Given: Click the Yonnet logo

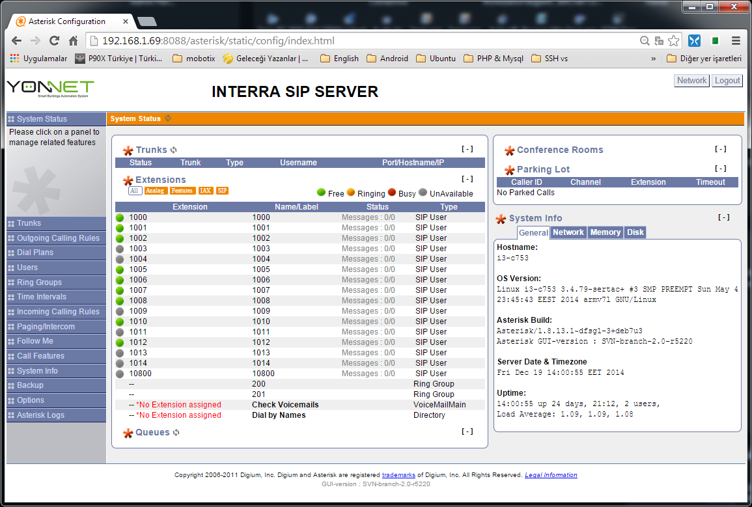Looking at the screenshot, I should tap(50, 89).
